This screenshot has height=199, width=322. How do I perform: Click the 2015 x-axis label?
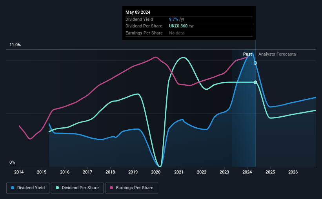(x=42, y=172)
